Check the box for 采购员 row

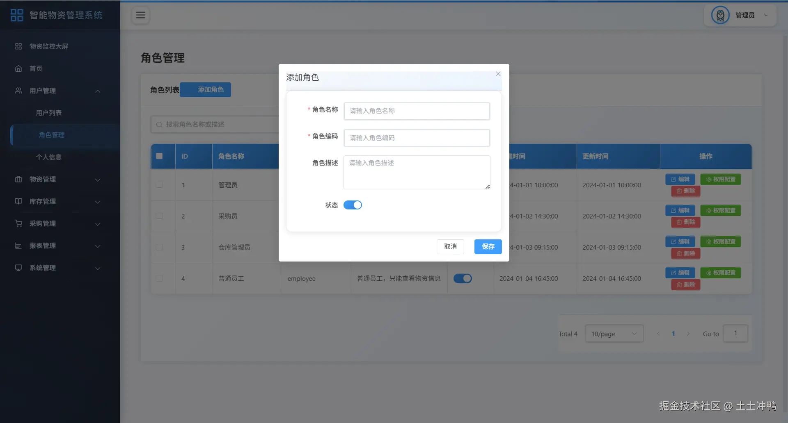pyautogui.click(x=159, y=216)
